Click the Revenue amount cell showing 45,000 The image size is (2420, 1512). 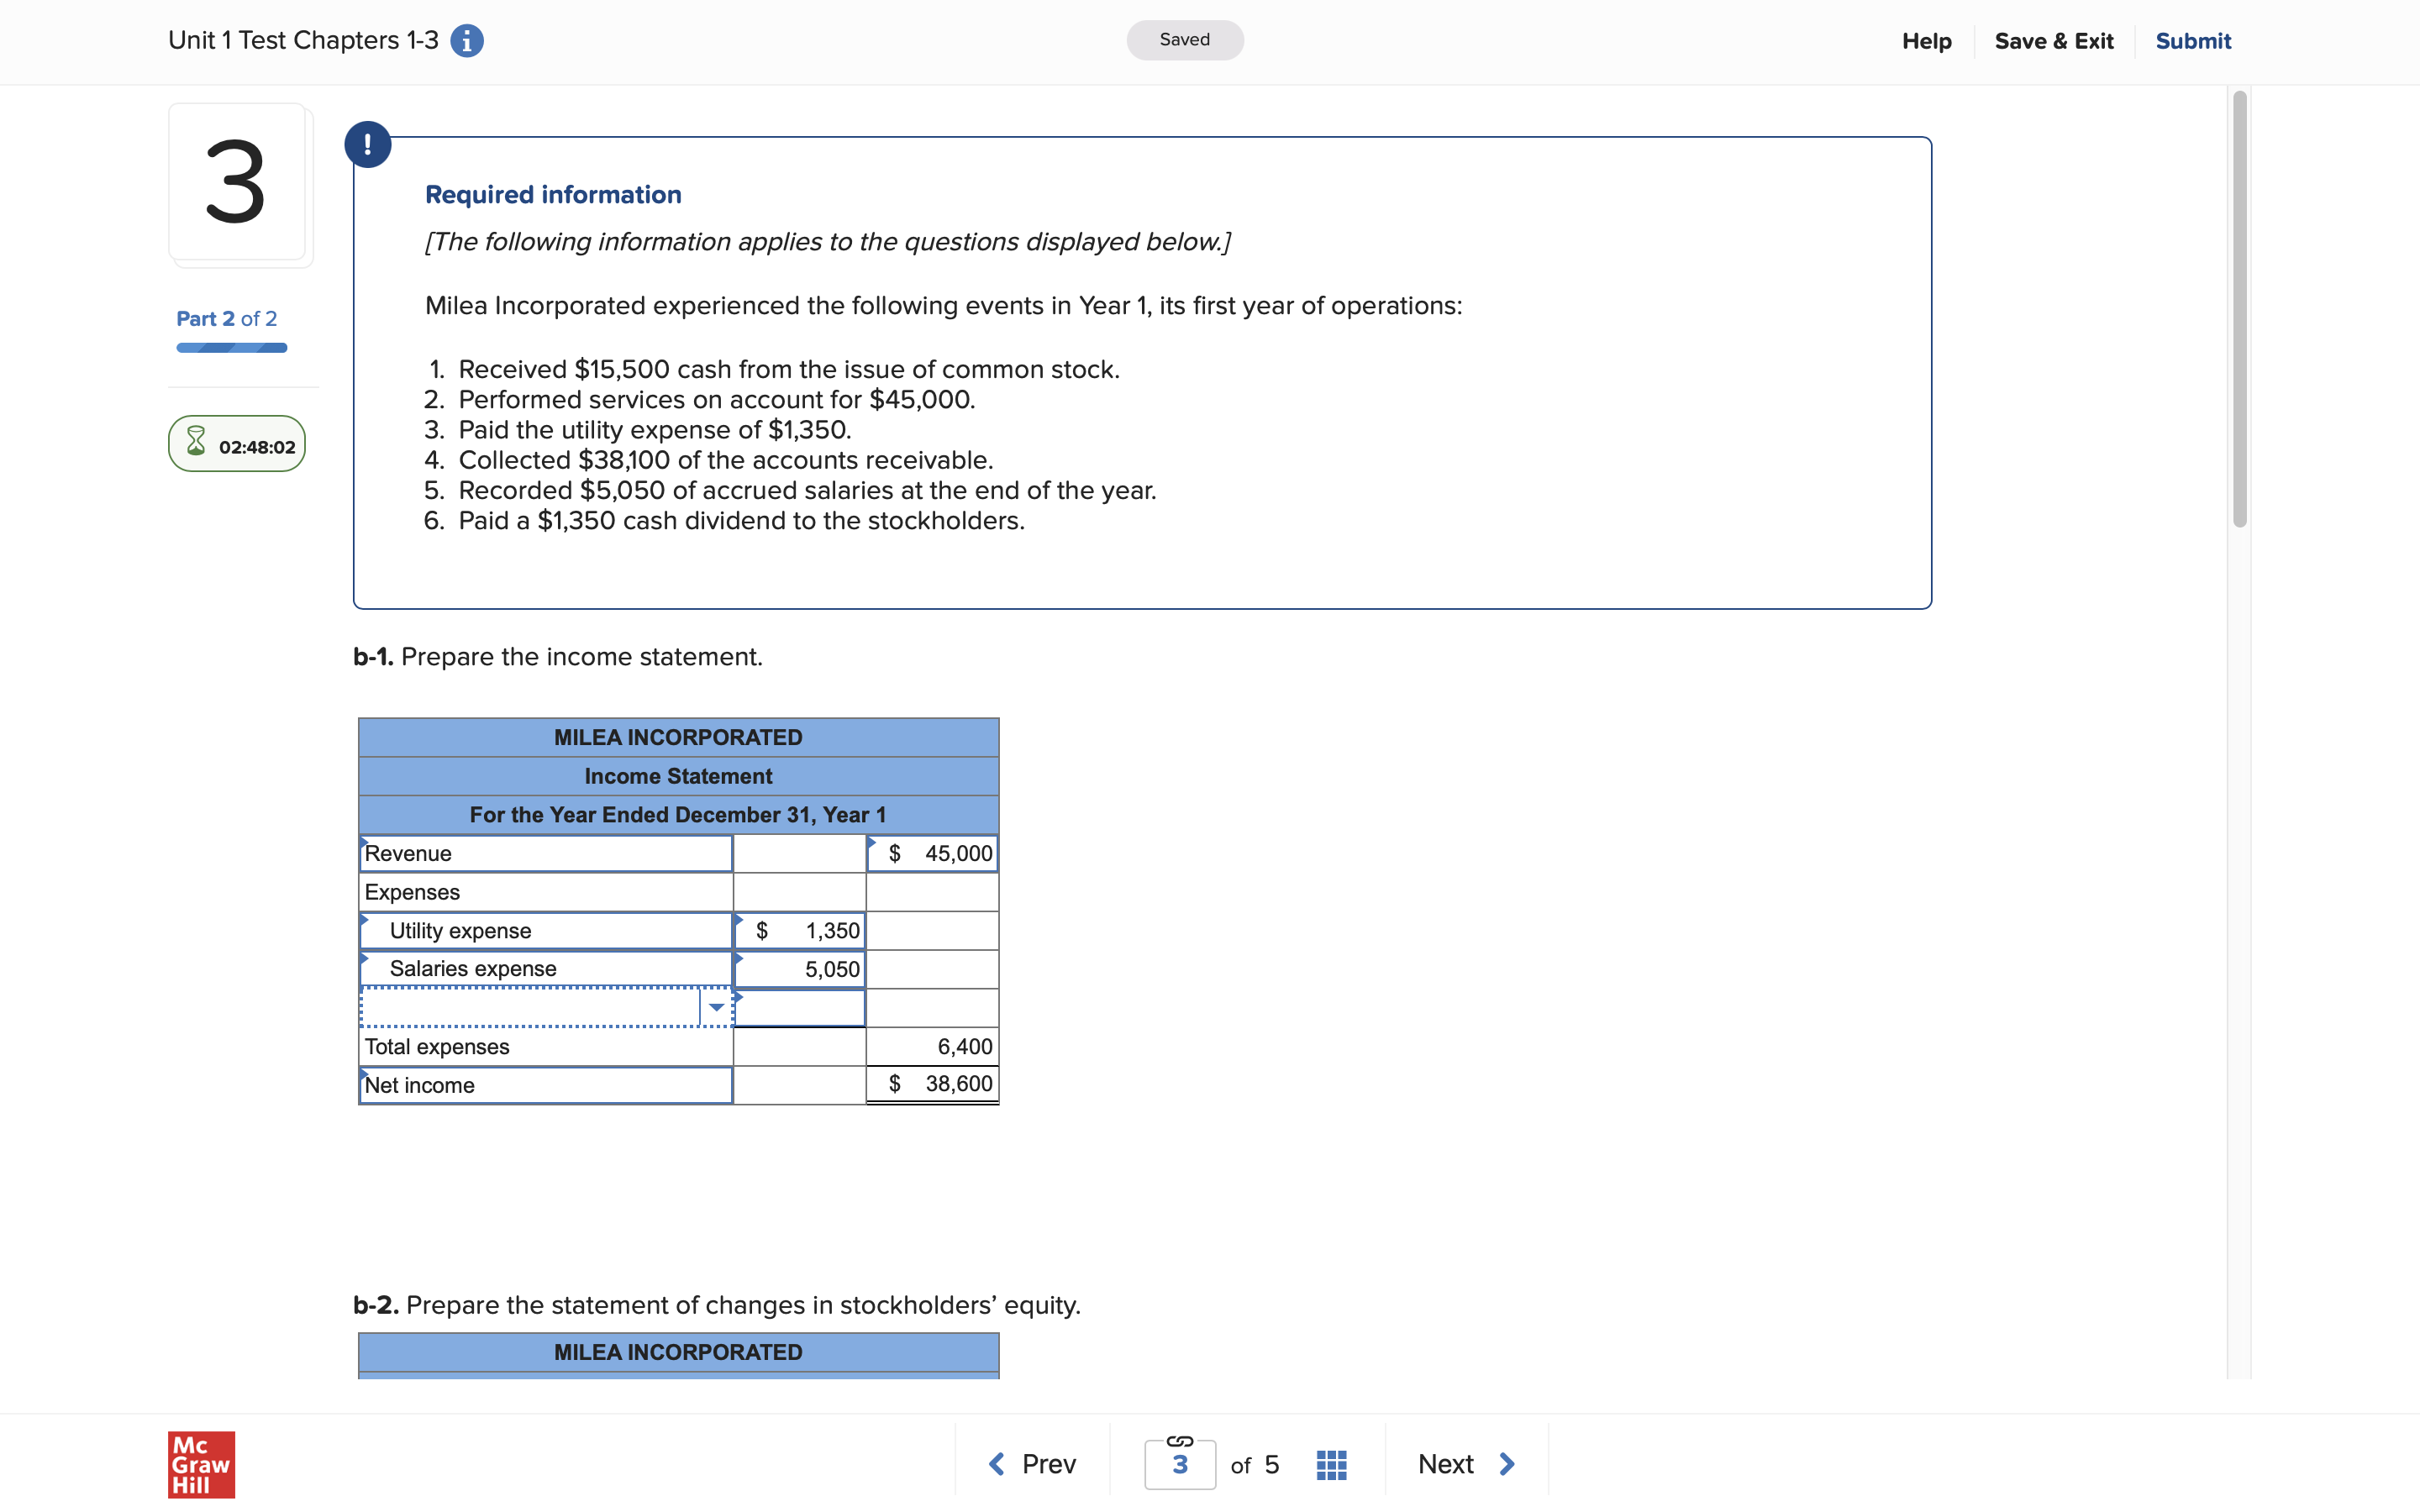(932, 853)
